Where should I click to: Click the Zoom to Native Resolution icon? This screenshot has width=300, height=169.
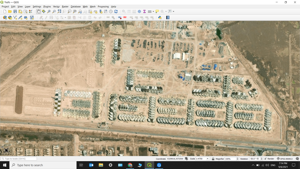(x=75, y=11)
